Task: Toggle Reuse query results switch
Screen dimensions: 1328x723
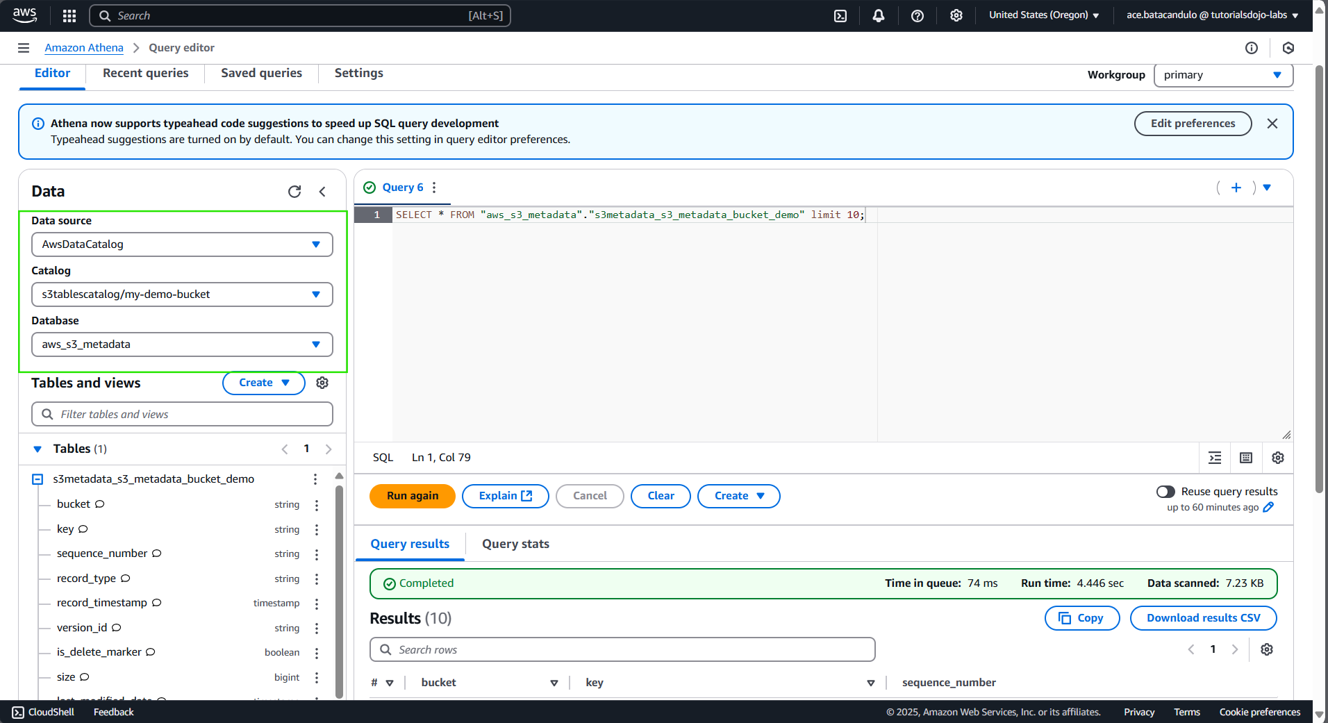Action: 1165,492
